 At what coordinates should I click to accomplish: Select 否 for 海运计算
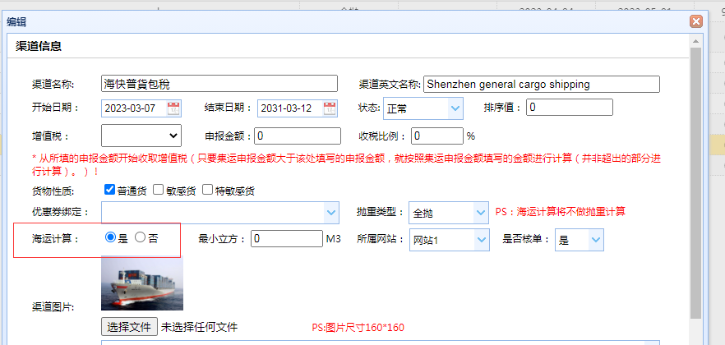pos(140,237)
